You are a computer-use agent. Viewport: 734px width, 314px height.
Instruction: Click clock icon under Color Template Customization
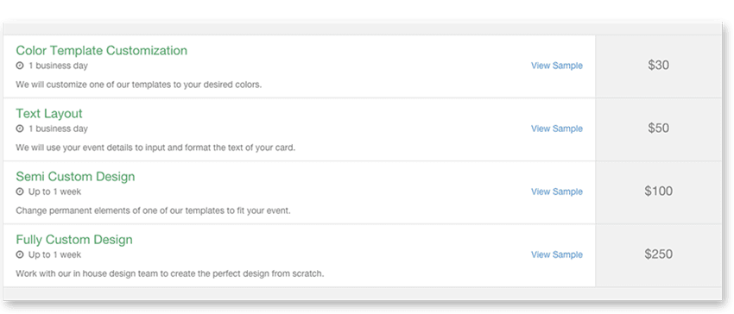[20, 66]
